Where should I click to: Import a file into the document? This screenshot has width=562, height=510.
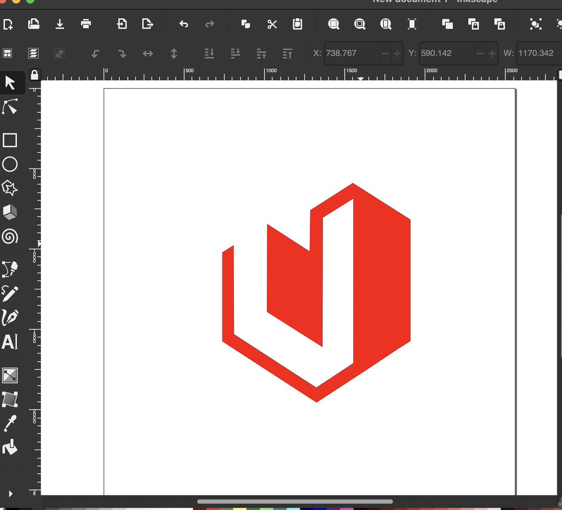(122, 24)
